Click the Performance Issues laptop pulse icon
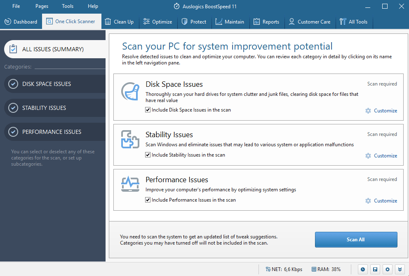The height and width of the screenshot is (276, 409). pos(130,184)
